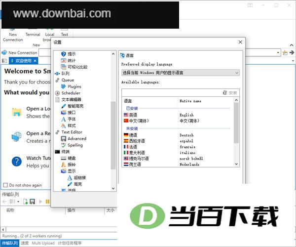Click language list scrollbar up arrow
Viewport: 296px width, 247px height.
click(x=236, y=100)
